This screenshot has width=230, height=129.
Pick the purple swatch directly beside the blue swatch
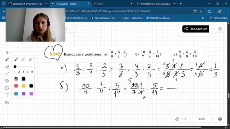tap(23, 94)
